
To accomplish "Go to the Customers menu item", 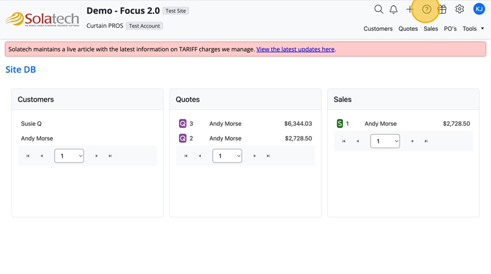I will [378, 29].
